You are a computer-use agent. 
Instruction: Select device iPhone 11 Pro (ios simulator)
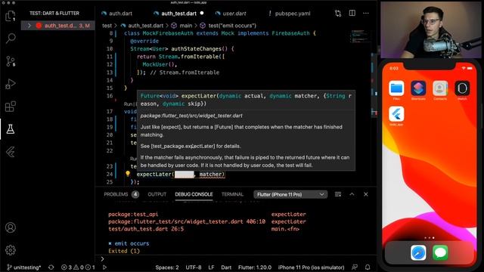click(311, 267)
